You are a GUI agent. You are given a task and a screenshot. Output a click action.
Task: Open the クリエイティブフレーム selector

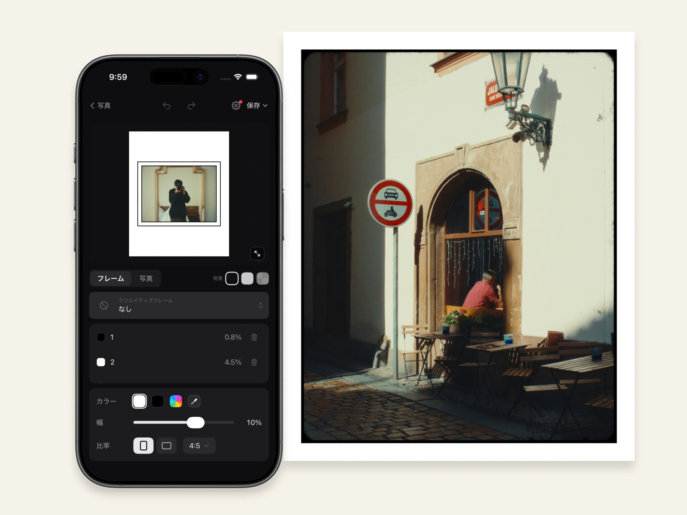click(x=179, y=305)
